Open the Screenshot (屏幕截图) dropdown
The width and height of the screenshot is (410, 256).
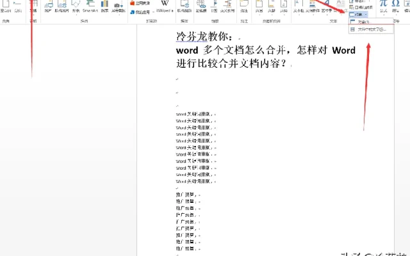pos(119,6)
